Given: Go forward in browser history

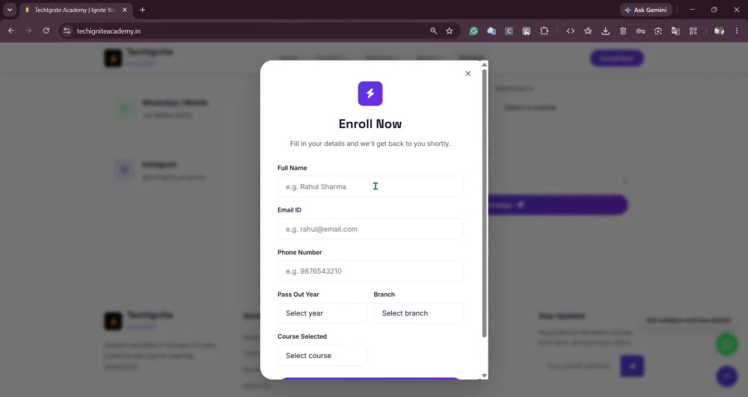Looking at the screenshot, I should click(x=28, y=31).
